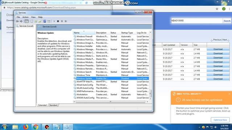This screenshot has width=232, height=130.
Task: Click the blue Help toolbar icon
Action: [x=45, y=21]
